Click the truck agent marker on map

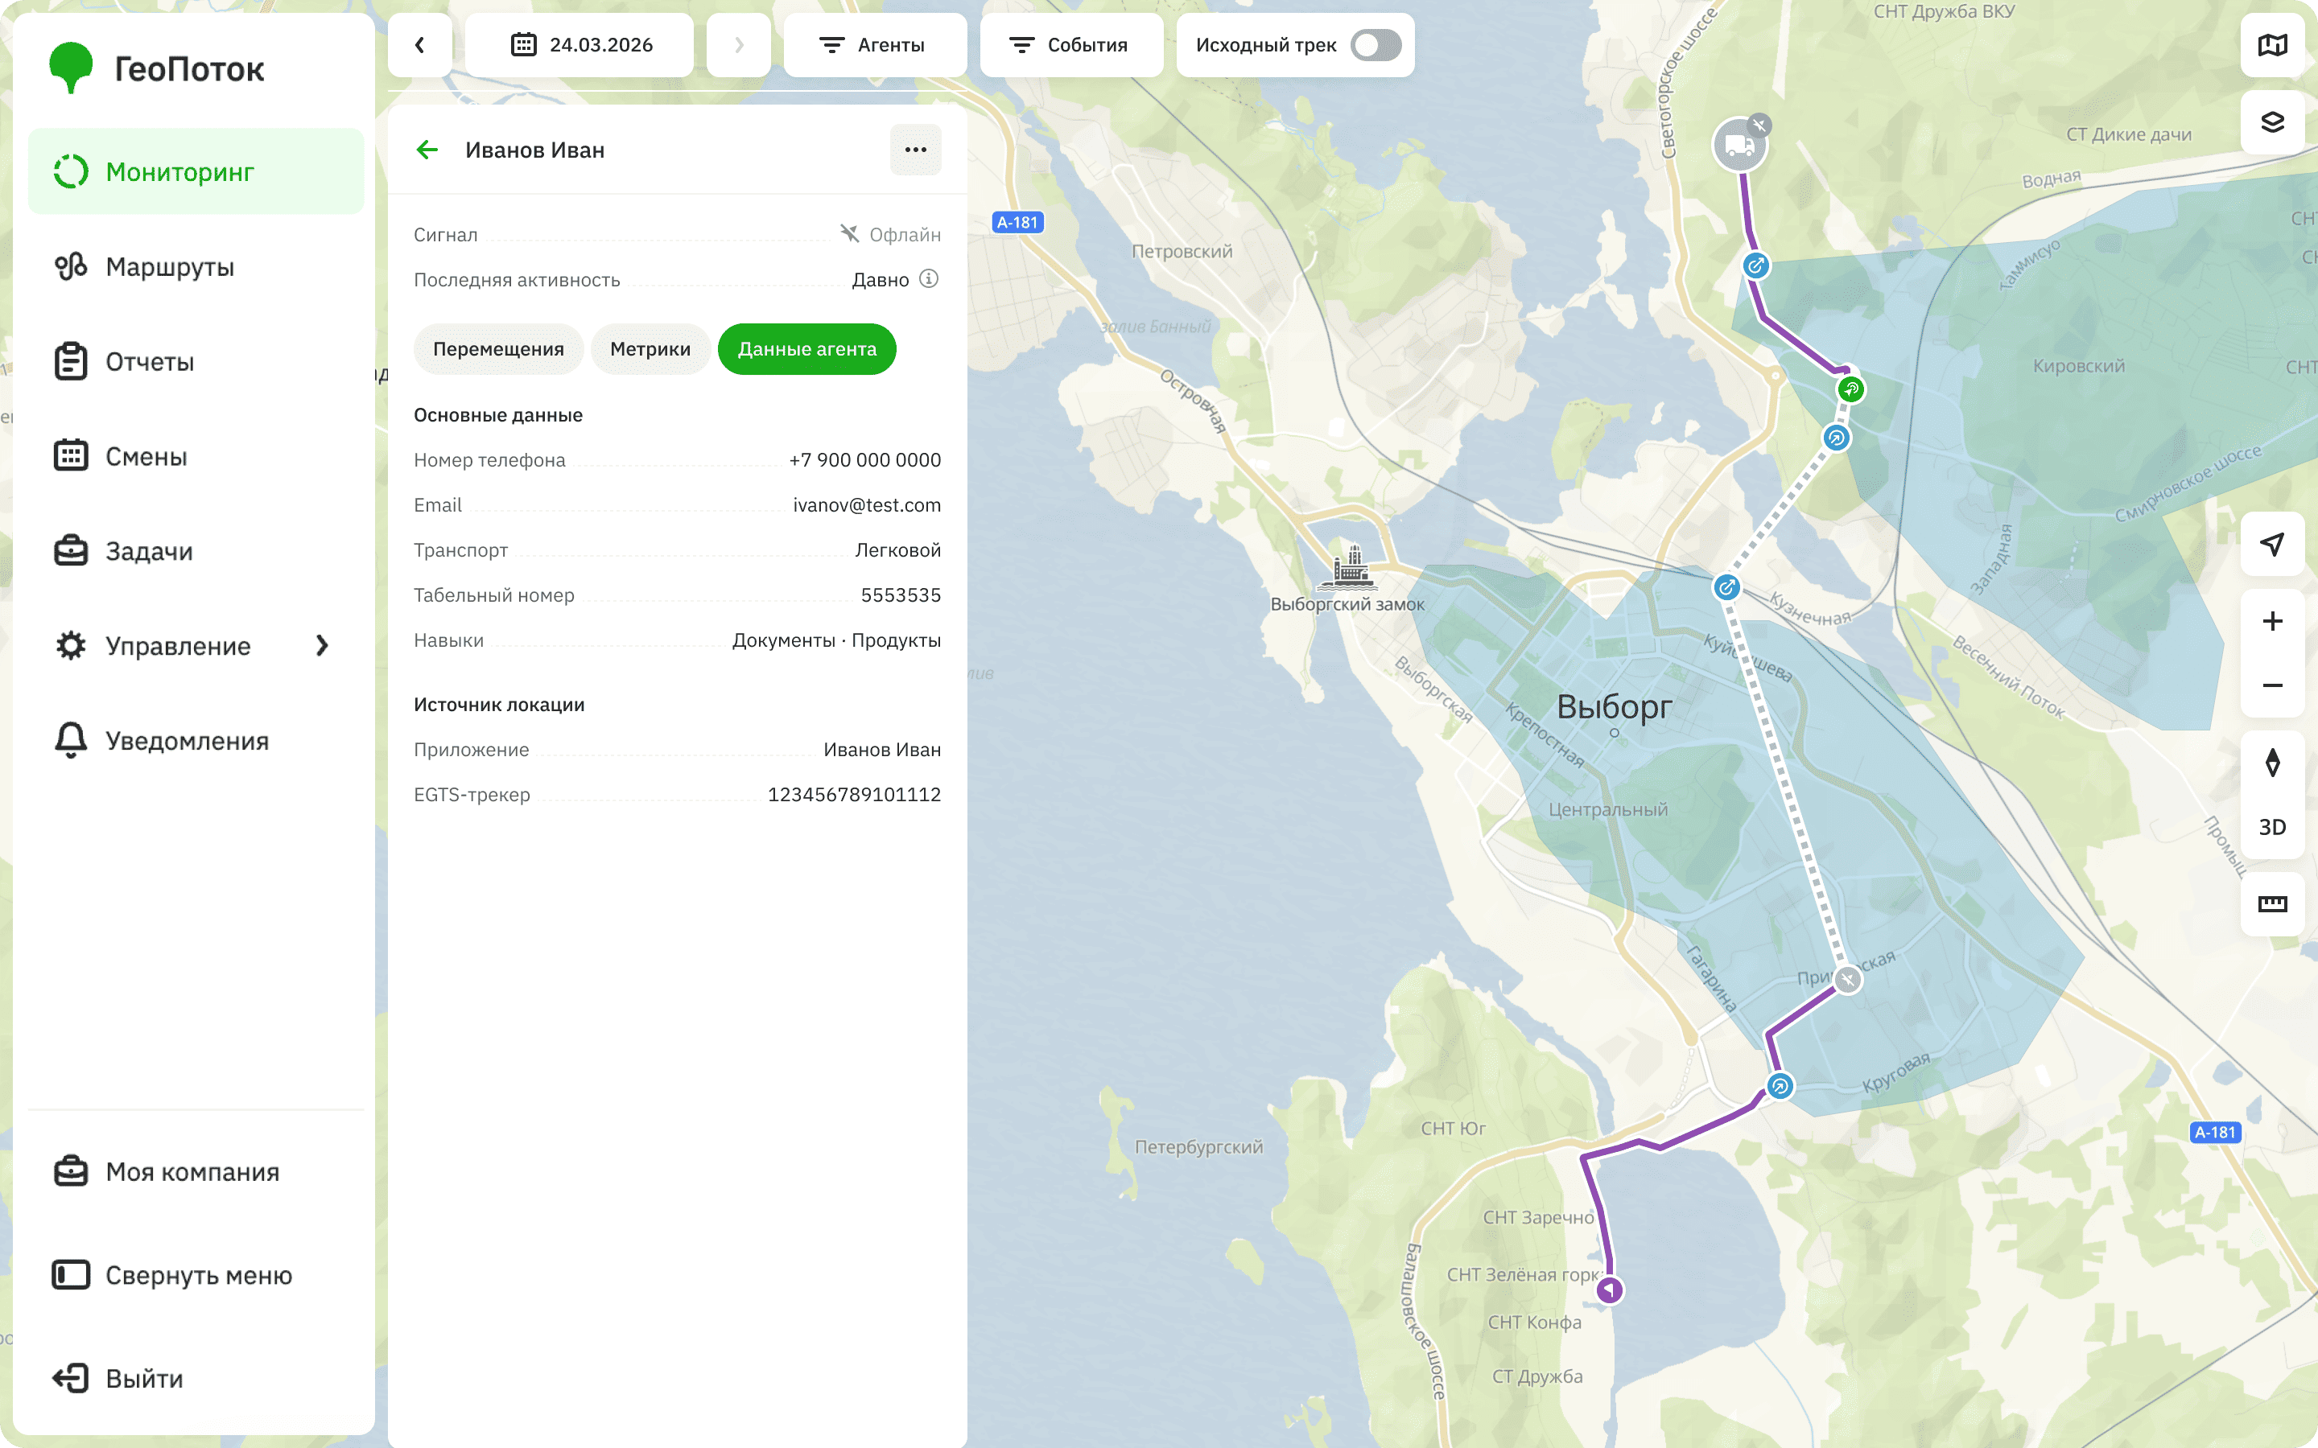tap(1739, 146)
